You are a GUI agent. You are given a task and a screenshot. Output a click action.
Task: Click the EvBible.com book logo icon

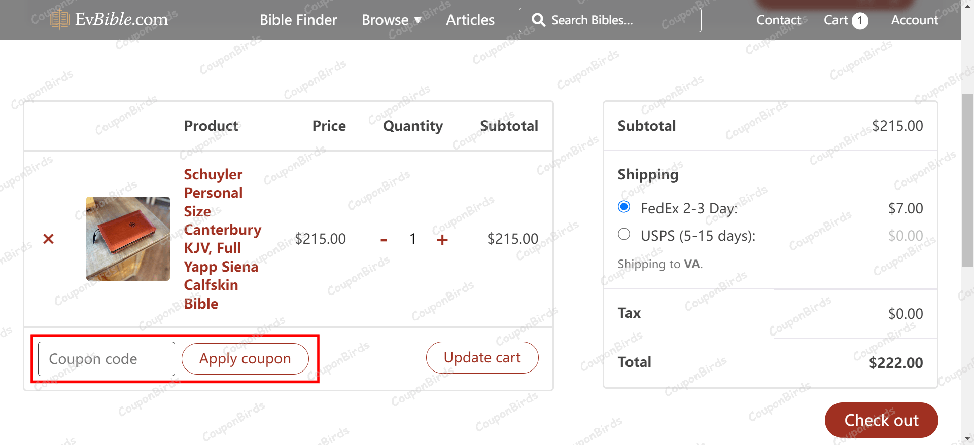(x=59, y=19)
